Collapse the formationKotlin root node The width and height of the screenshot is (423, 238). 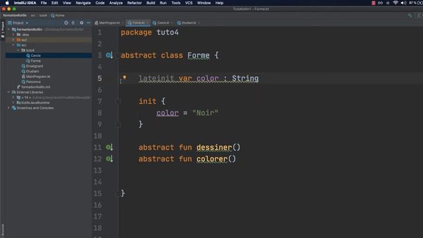tap(9, 29)
